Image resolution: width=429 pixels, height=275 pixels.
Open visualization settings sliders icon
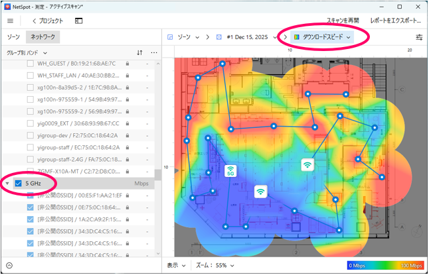pyautogui.click(x=418, y=37)
